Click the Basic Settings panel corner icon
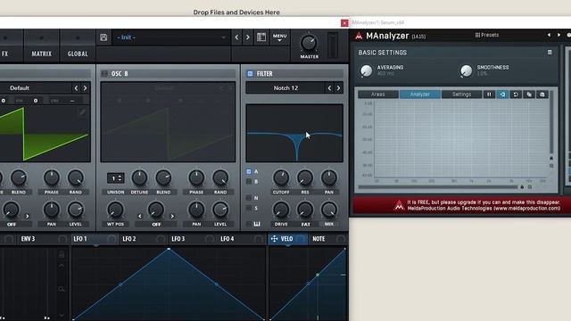This screenshot has width=571, height=321. [550, 53]
